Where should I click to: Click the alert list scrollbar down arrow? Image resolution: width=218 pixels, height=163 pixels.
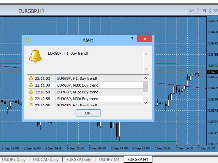(x=146, y=103)
